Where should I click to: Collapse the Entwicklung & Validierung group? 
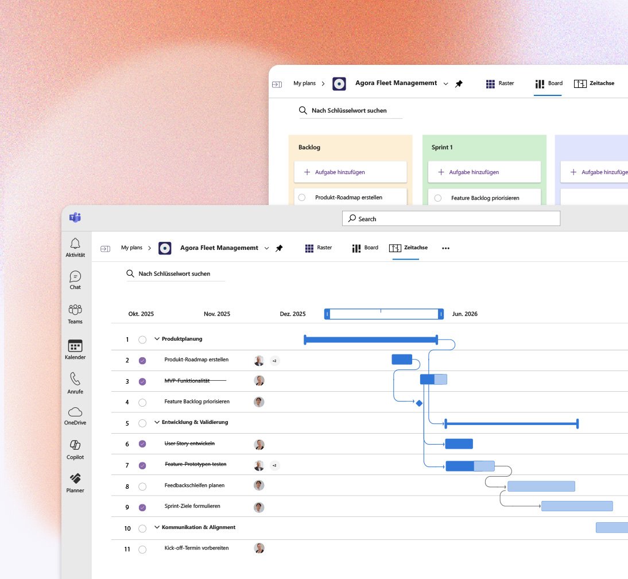click(x=157, y=422)
